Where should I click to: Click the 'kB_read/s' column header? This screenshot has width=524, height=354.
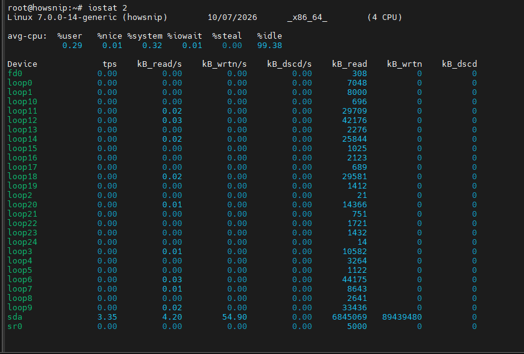[x=159, y=64]
